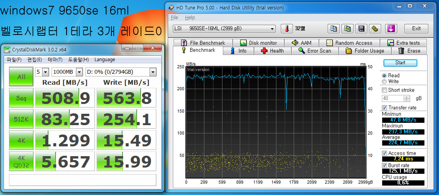Switch to the Disk monitor tab
This screenshot has height=195, width=439.
pyautogui.click(x=258, y=43)
